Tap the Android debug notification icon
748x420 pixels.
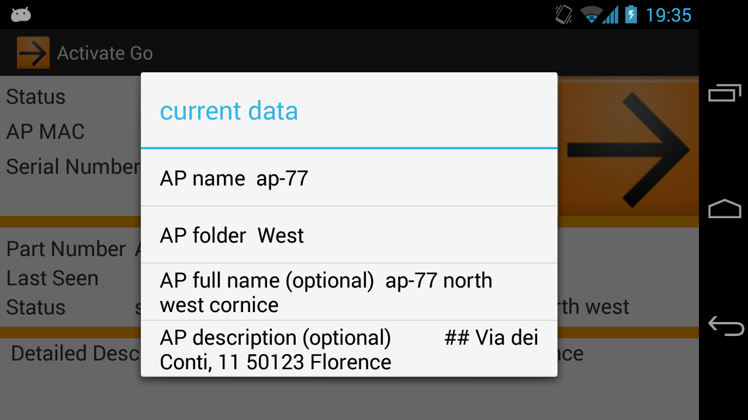tap(21, 15)
